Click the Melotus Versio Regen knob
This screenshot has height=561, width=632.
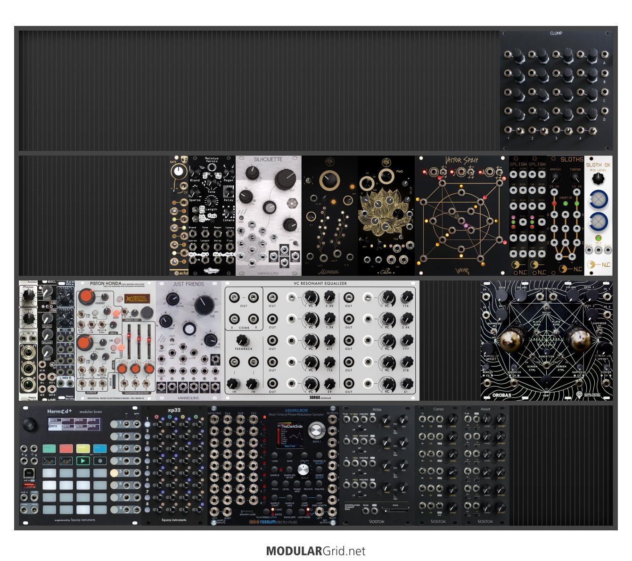(229, 172)
